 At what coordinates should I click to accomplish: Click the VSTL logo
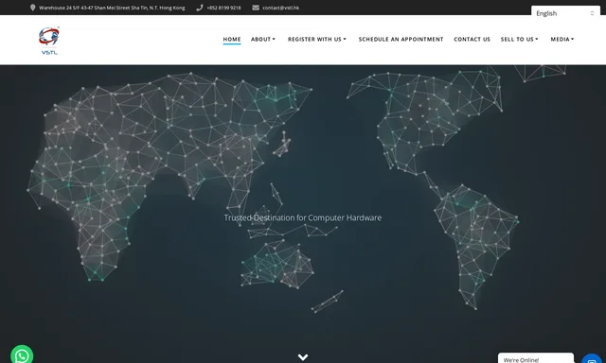pyautogui.click(x=49, y=41)
